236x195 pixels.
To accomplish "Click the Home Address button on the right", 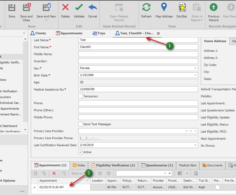I will click(215, 41).
